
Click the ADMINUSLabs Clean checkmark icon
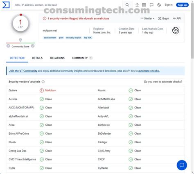[x=131, y=99]
